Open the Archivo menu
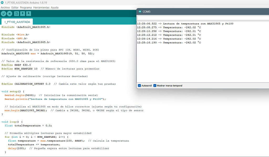Screen dimensions: 269x157 point(5,8)
